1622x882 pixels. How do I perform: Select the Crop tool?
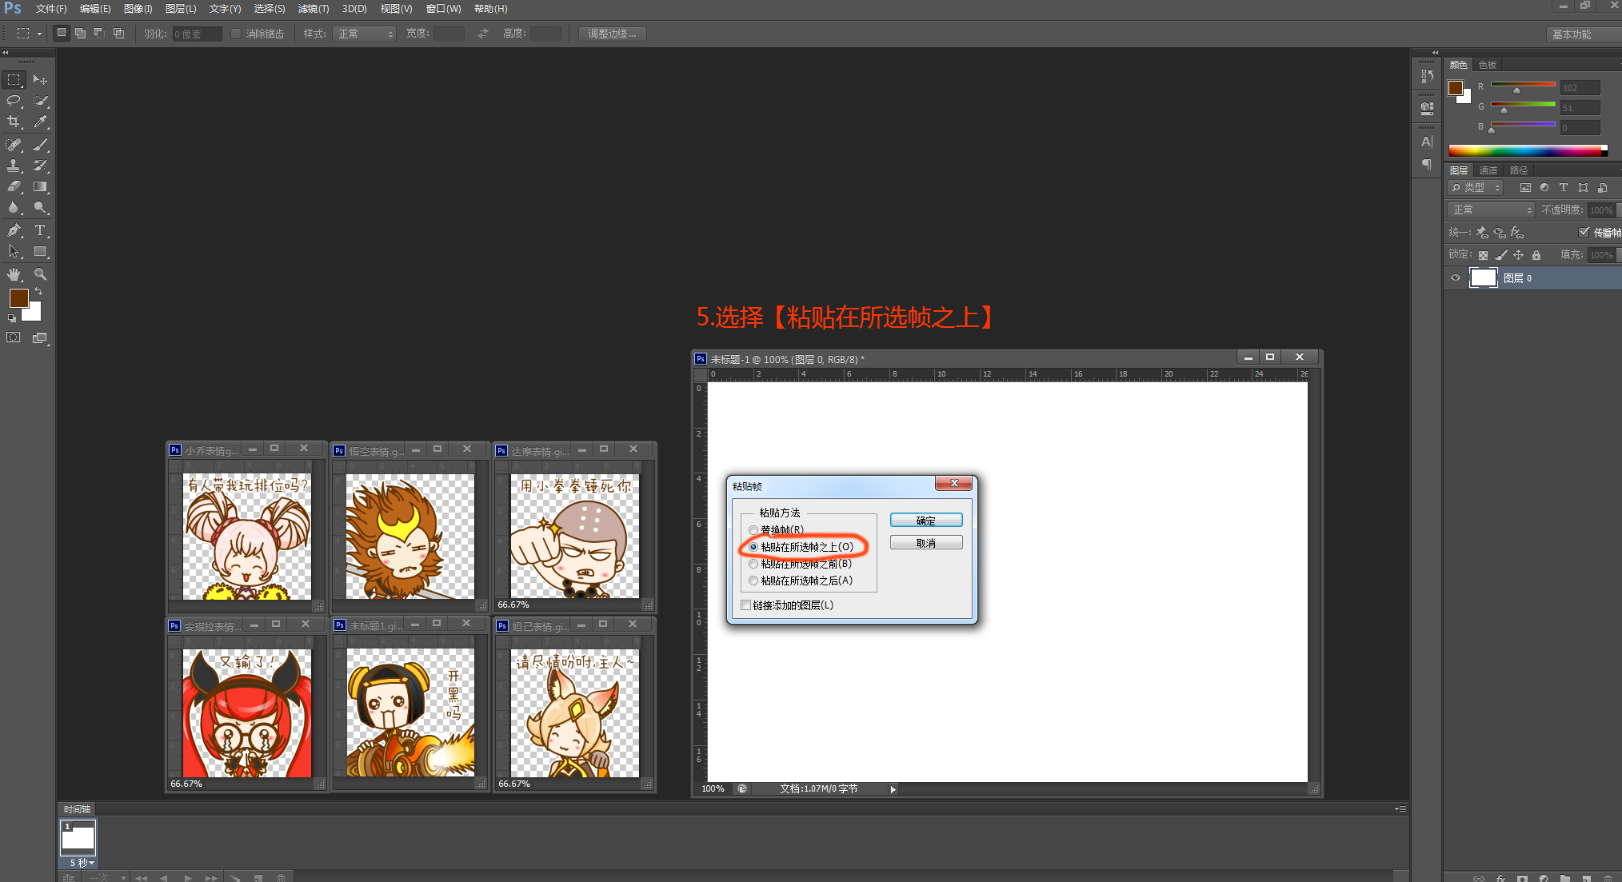pyautogui.click(x=14, y=122)
